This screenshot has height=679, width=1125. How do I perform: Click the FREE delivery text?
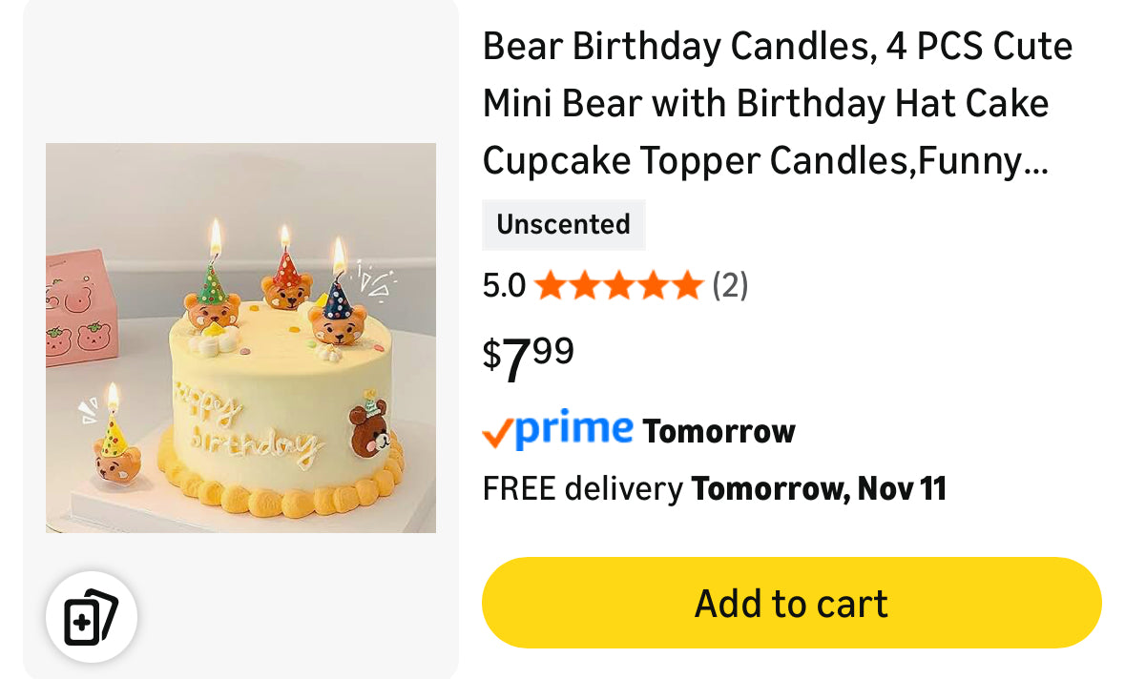582,489
